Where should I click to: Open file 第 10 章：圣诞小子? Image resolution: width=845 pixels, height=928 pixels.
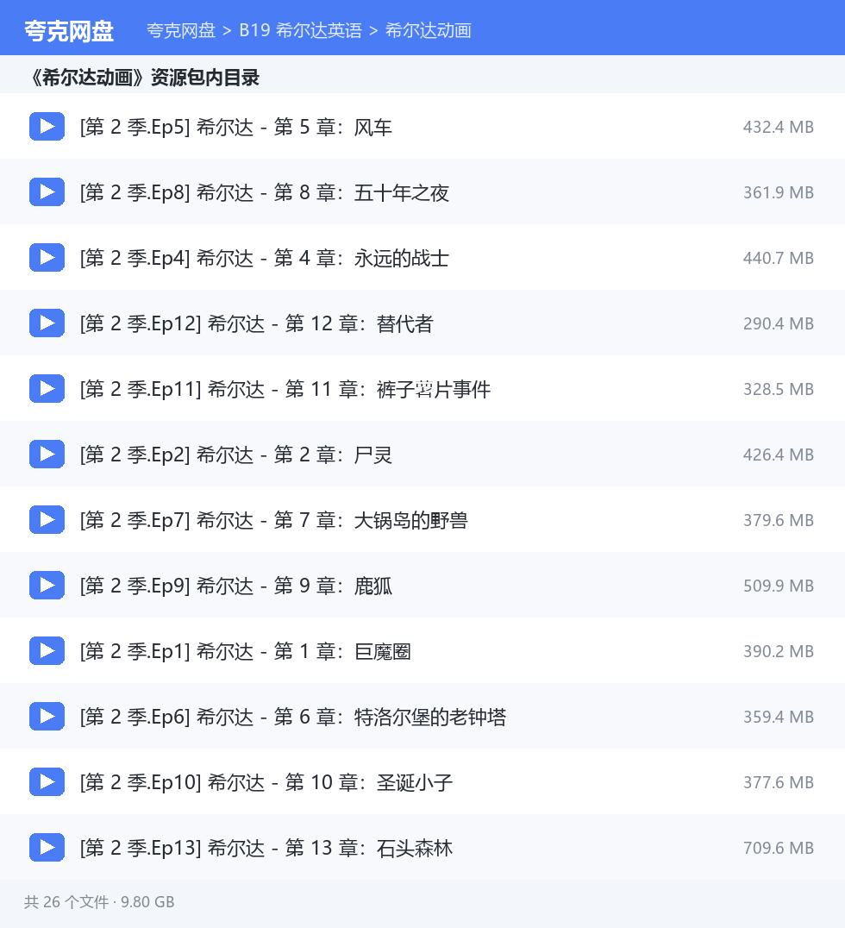pyautogui.click(x=266, y=782)
